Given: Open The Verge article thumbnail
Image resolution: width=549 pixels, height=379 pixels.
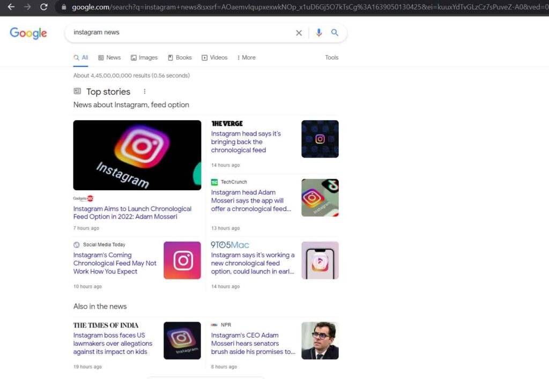Looking at the screenshot, I should (x=320, y=139).
